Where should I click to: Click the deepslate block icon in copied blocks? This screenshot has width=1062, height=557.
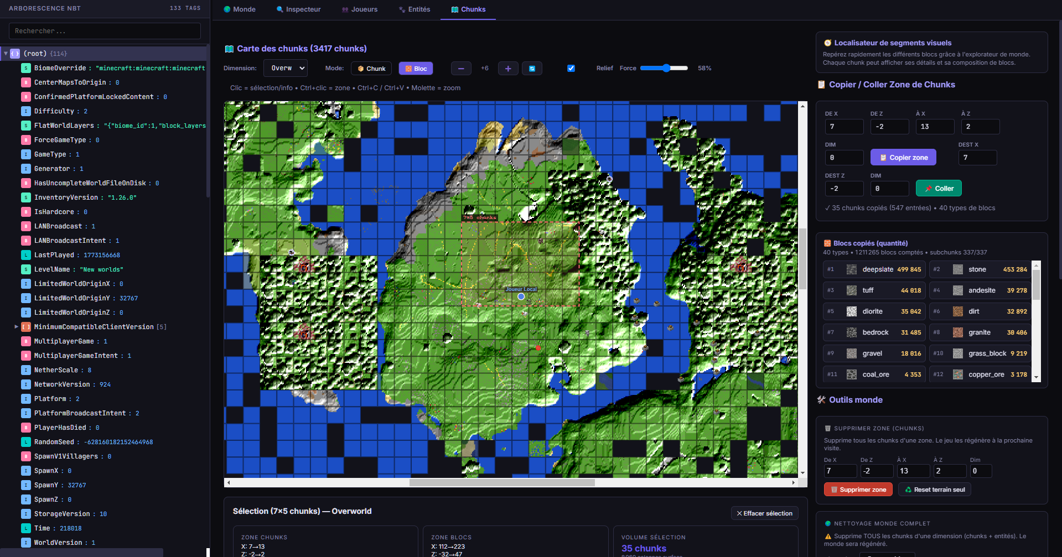851,269
